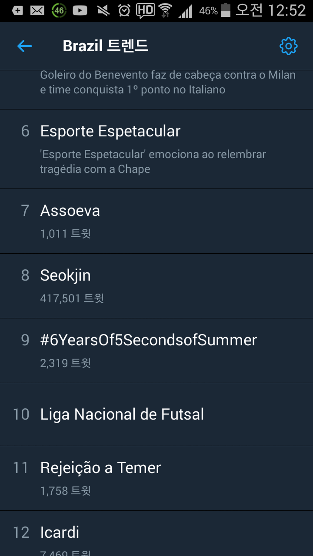Screen dimensions: 313x556
Task: Tap the Brazil 트렌드 page title
Action: pyautogui.click(x=106, y=46)
